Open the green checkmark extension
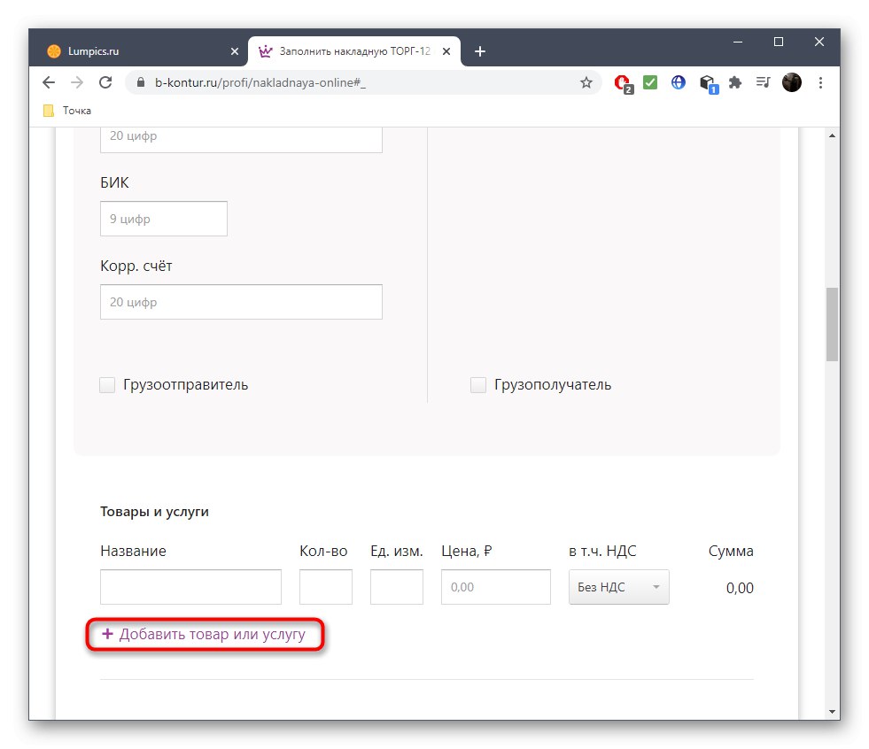The width and height of the screenshot is (869, 749). pos(650,82)
